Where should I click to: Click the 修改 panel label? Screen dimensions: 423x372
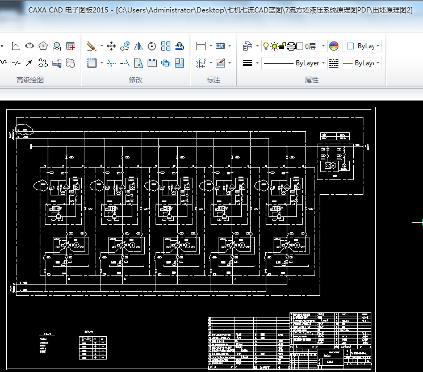135,80
